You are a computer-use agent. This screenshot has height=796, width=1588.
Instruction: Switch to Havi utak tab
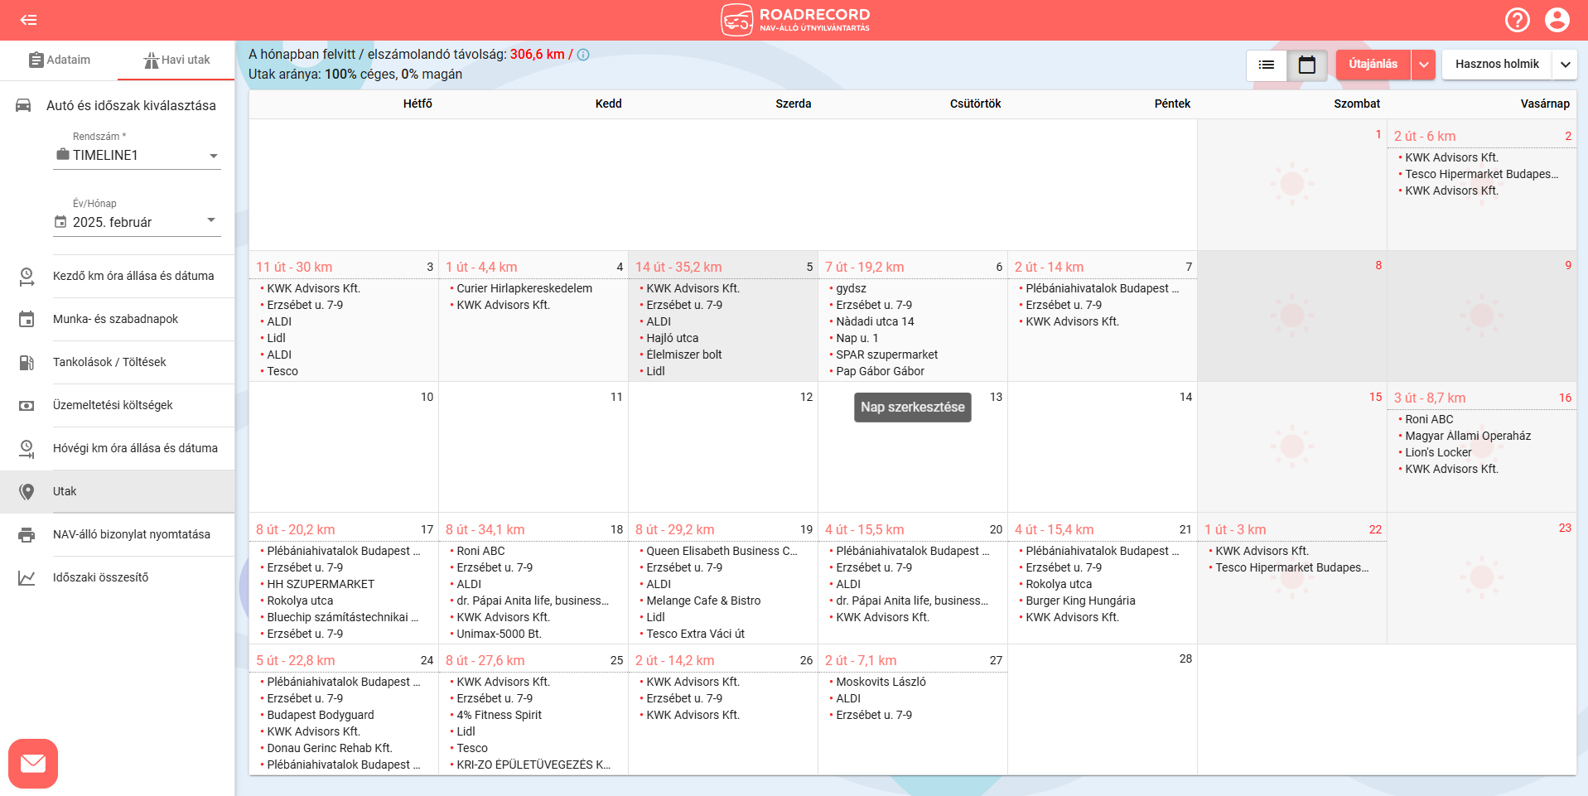tap(176, 60)
